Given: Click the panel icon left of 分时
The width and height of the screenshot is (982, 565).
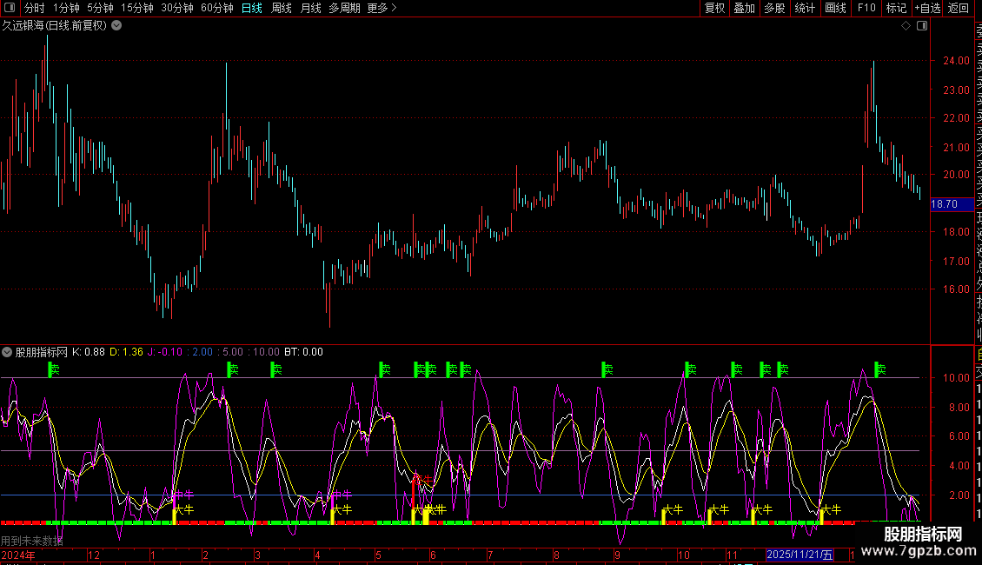Looking at the screenshot, I should [x=10, y=8].
